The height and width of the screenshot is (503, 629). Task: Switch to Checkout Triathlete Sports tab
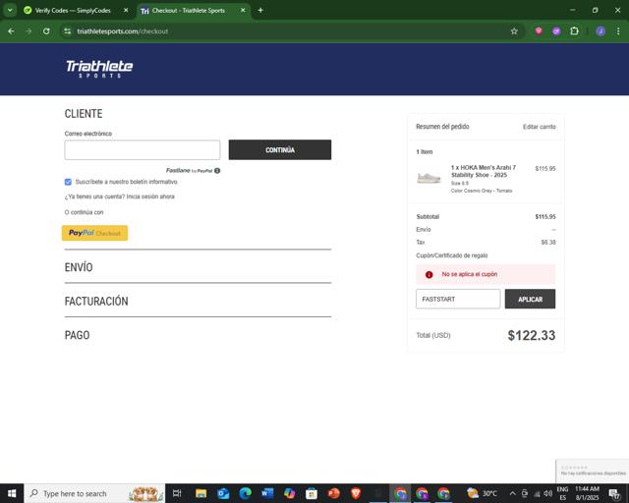(189, 11)
